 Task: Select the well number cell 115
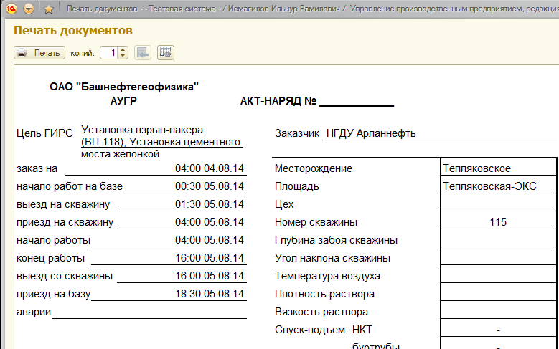click(x=498, y=220)
